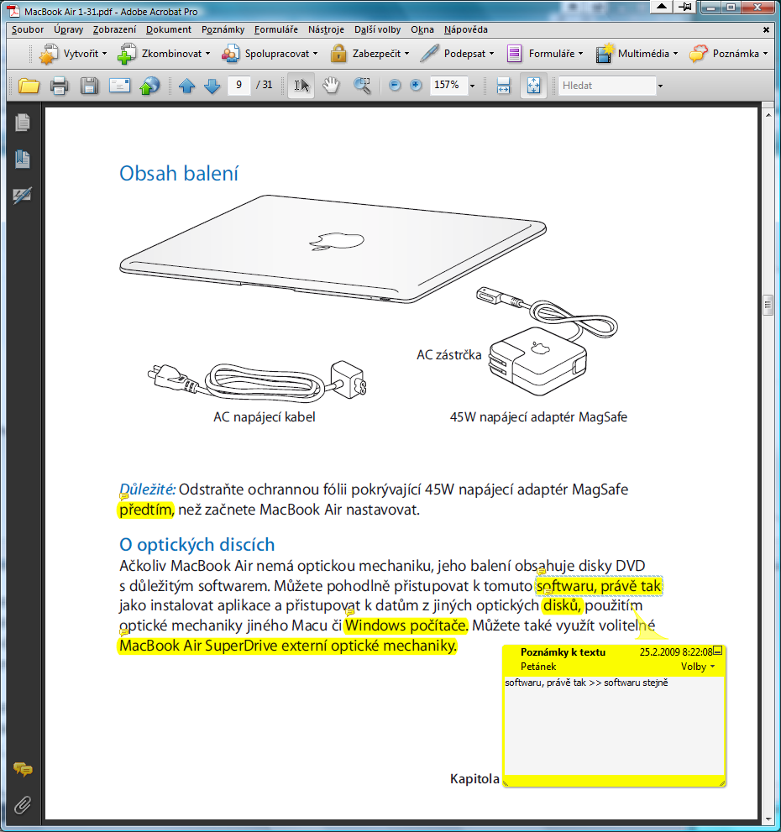The width and height of the screenshot is (781, 832).
Task: Open the Dokument menu
Action: (168, 29)
